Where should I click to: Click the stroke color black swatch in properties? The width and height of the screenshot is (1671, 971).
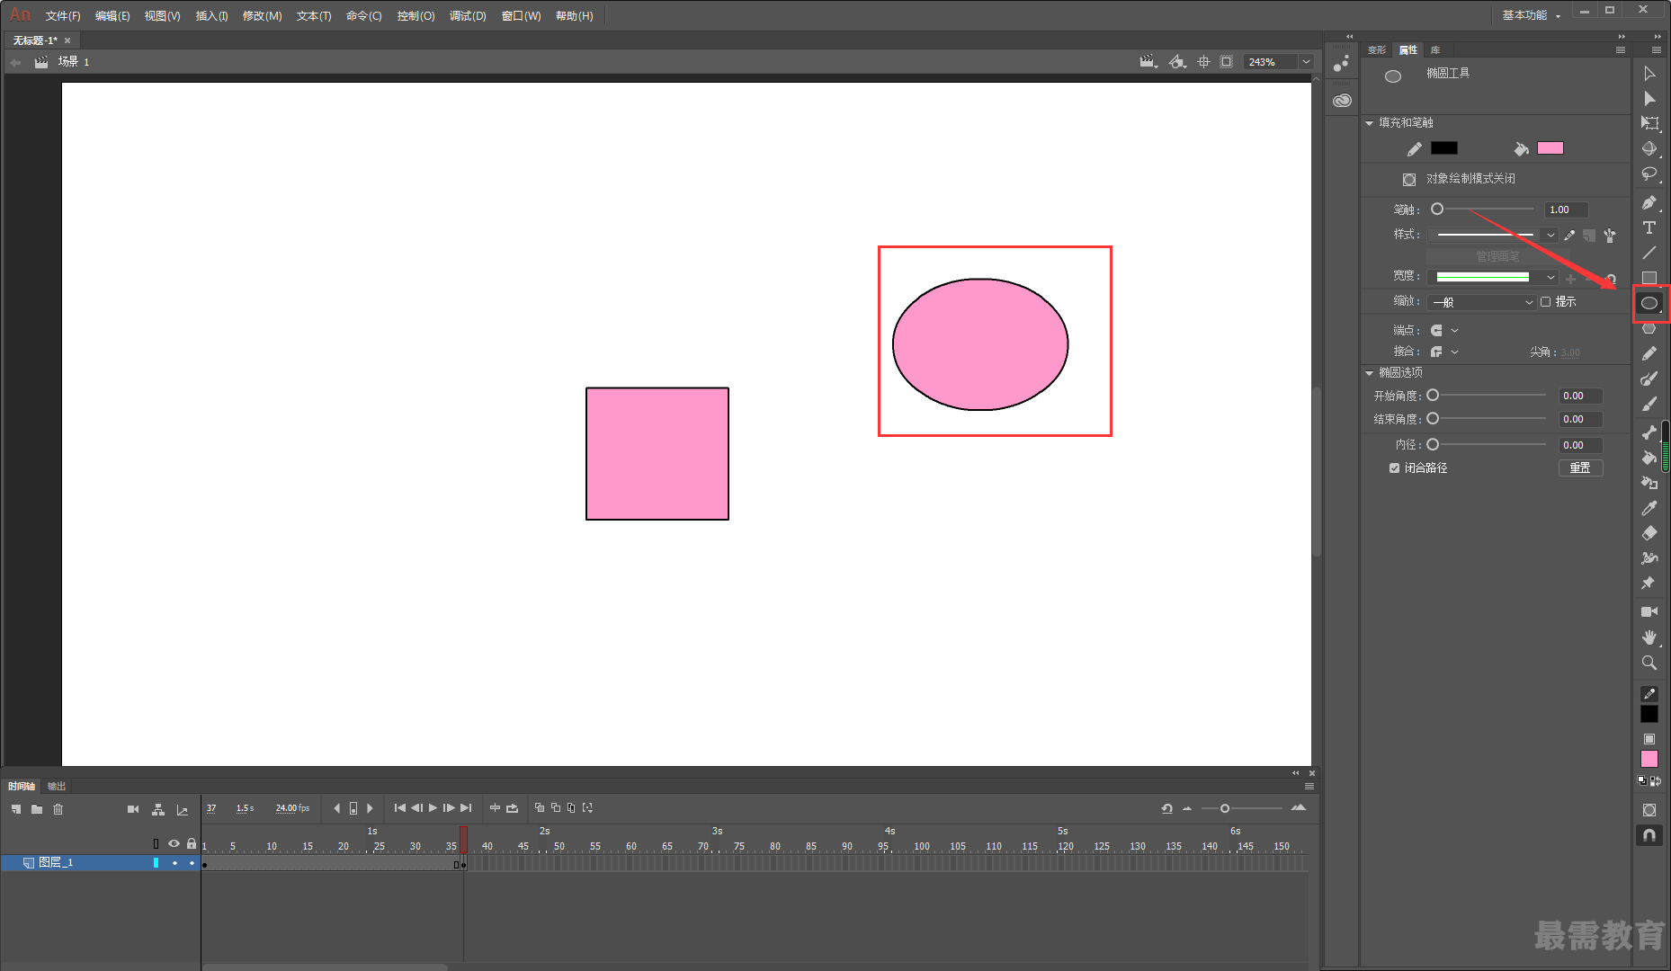pyautogui.click(x=1444, y=148)
